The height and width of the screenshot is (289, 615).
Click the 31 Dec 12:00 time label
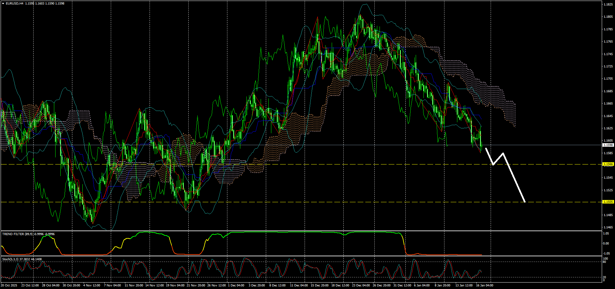click(x=402, y=285)
